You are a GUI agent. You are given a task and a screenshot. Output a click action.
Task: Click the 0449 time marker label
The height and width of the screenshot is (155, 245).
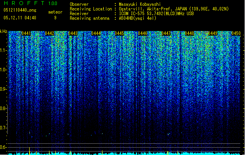213,33
